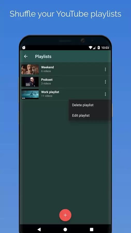This screenshot has height=233, width=131.
Task: Tap the Playlists header title
Action: coord(43,56)
